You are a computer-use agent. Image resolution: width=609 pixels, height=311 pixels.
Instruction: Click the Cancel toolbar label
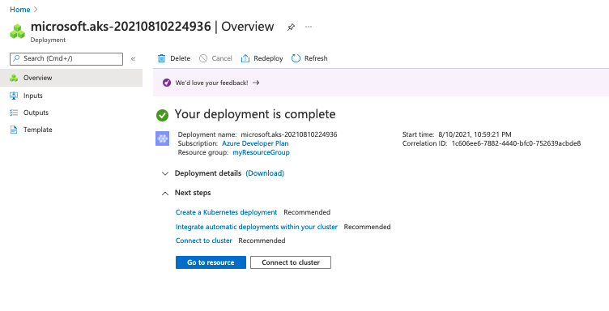(222, 58)
